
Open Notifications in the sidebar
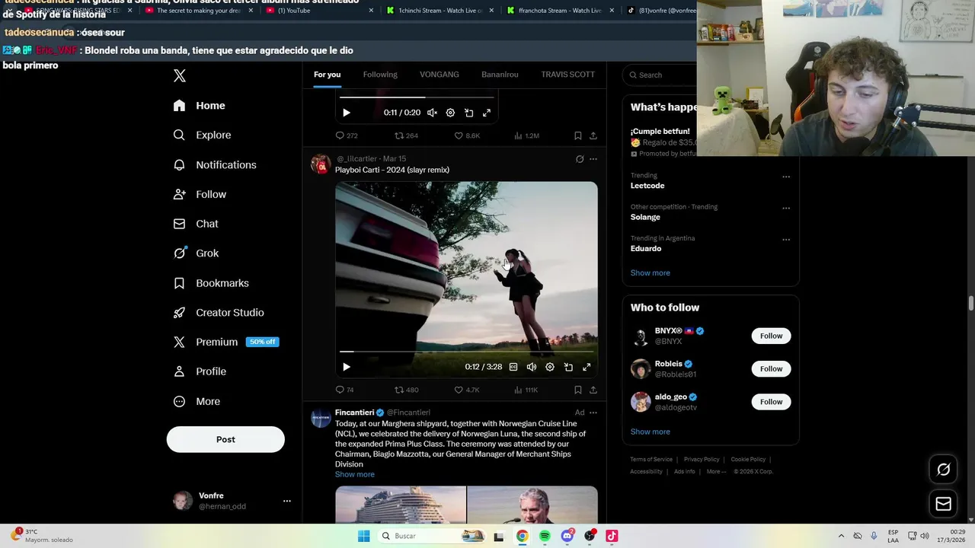pos(215,165)
